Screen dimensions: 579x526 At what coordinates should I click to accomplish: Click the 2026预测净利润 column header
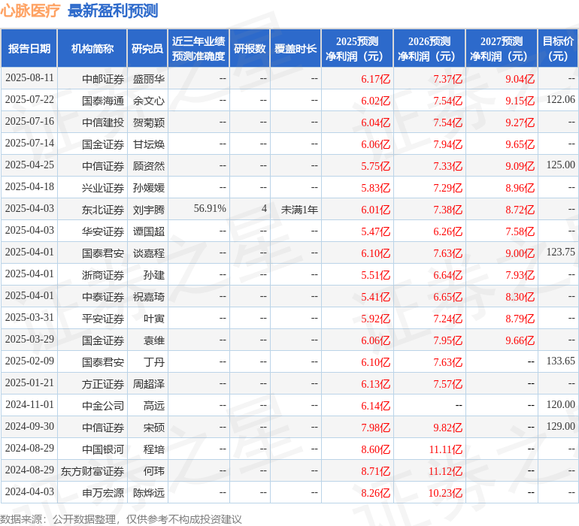(x=429, y=49)
